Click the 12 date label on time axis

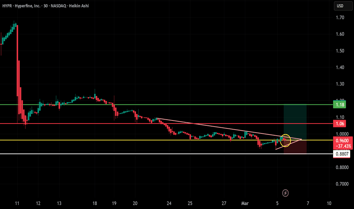tap(38, 203)
